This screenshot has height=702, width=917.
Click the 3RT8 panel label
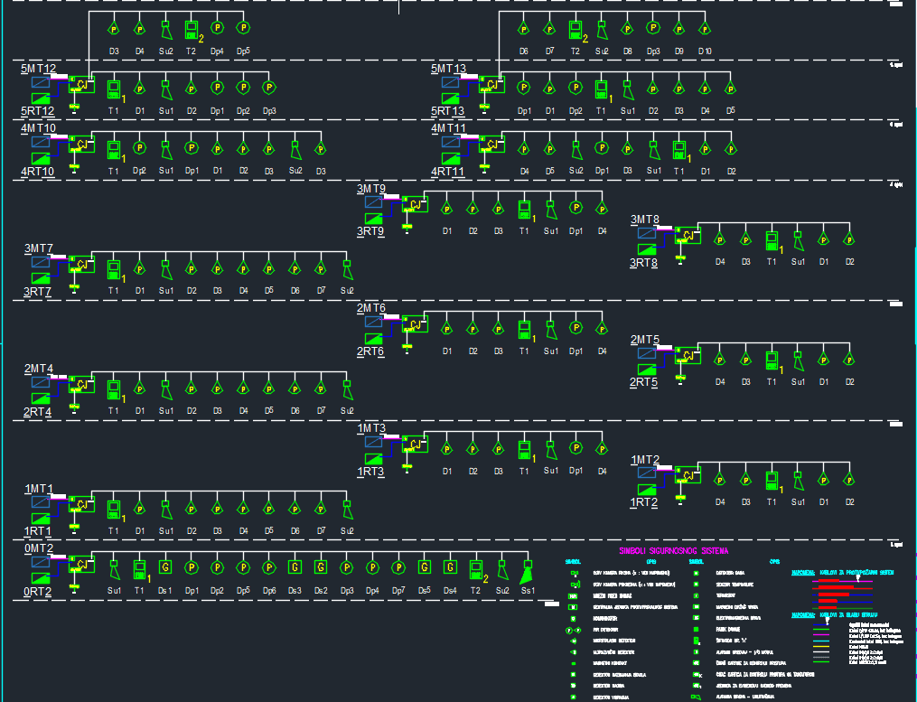tap(644, 263)
